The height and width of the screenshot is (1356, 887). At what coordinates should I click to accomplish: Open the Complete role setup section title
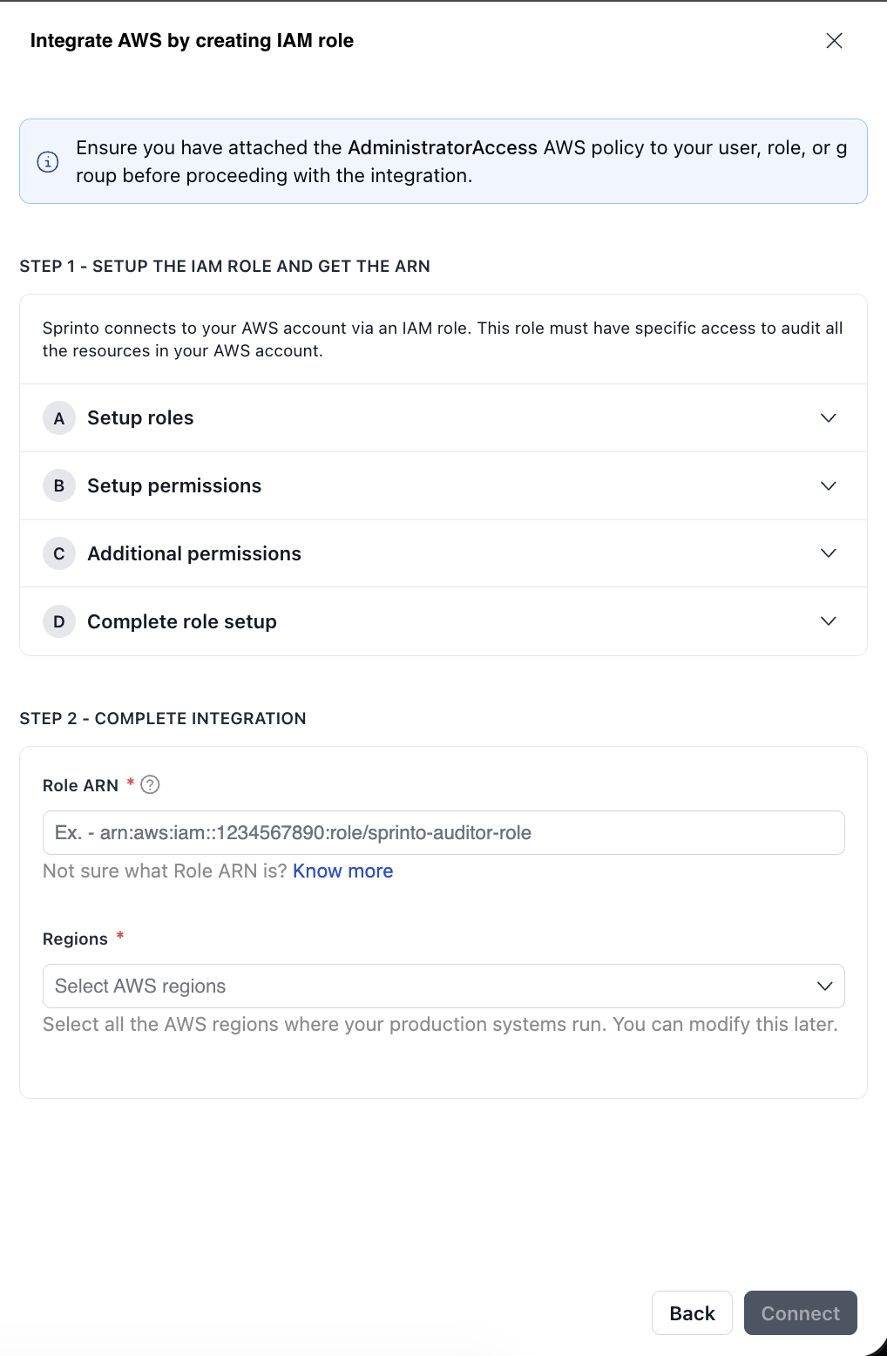pyautogui.click(x=182, y=622)
